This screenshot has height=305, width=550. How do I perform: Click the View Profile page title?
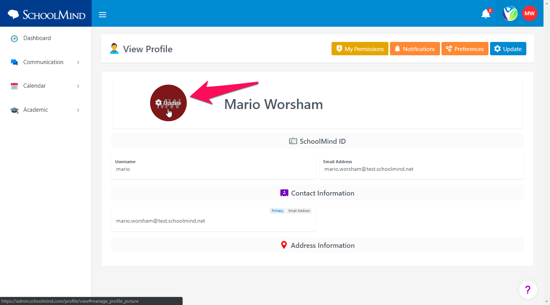coord(148,49)
